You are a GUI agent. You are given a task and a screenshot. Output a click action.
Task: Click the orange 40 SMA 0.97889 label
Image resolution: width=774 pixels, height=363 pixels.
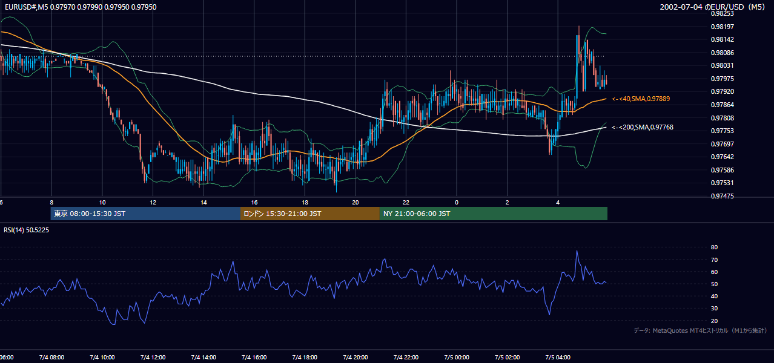(x=641, y=98)
